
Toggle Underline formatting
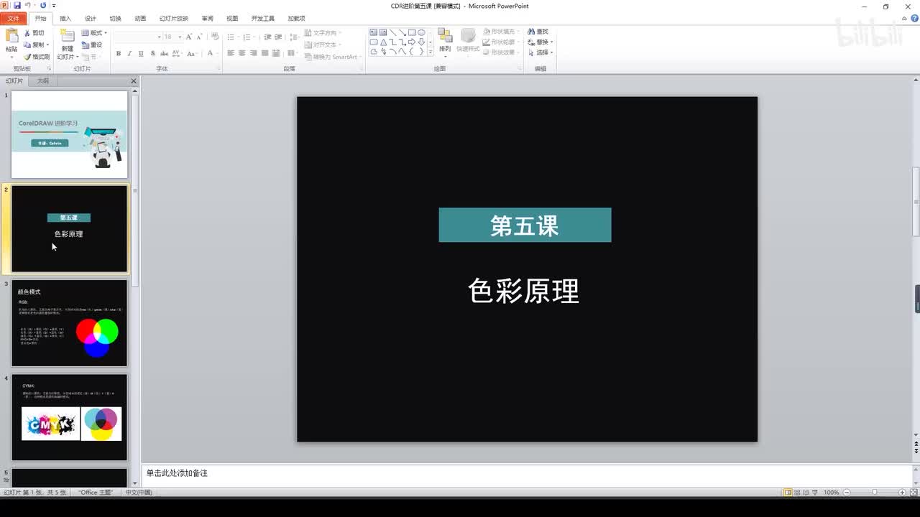coord(141,53)
